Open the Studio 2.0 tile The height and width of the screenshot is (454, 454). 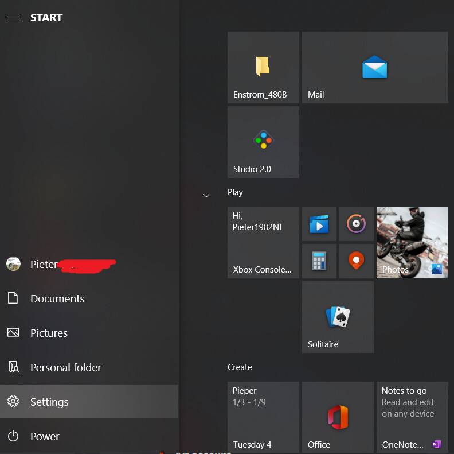[263, 142]
